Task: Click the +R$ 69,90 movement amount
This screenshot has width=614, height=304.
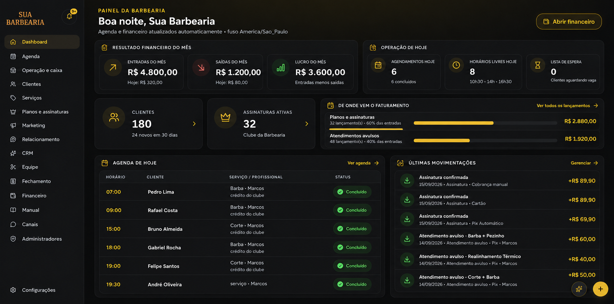Action: 582,219
